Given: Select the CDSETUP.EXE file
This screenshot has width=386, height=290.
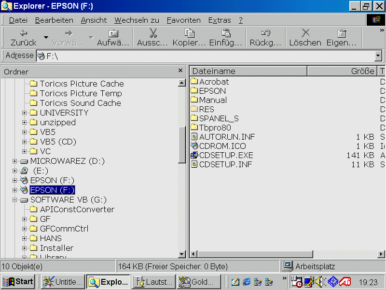Looking at the screenshot, I should pos(226,155).
